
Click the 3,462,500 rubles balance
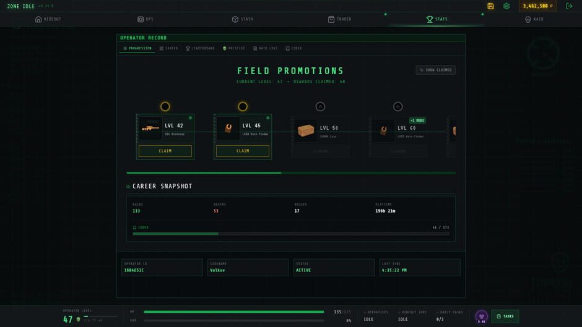point(538,6)
